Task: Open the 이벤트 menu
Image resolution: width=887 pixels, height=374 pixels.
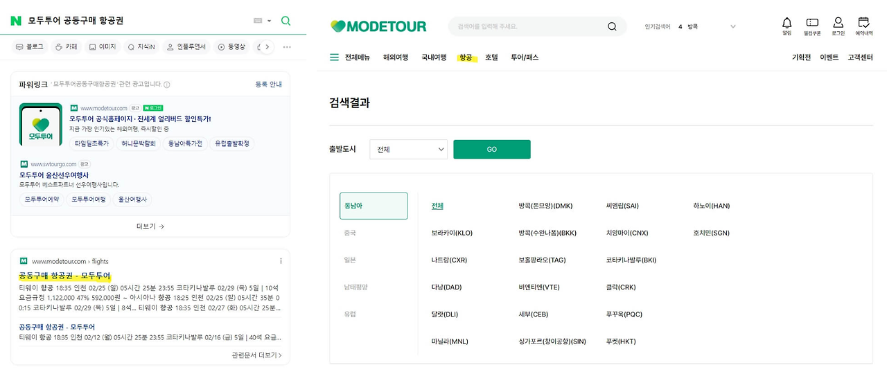Action: pos(829,57)
